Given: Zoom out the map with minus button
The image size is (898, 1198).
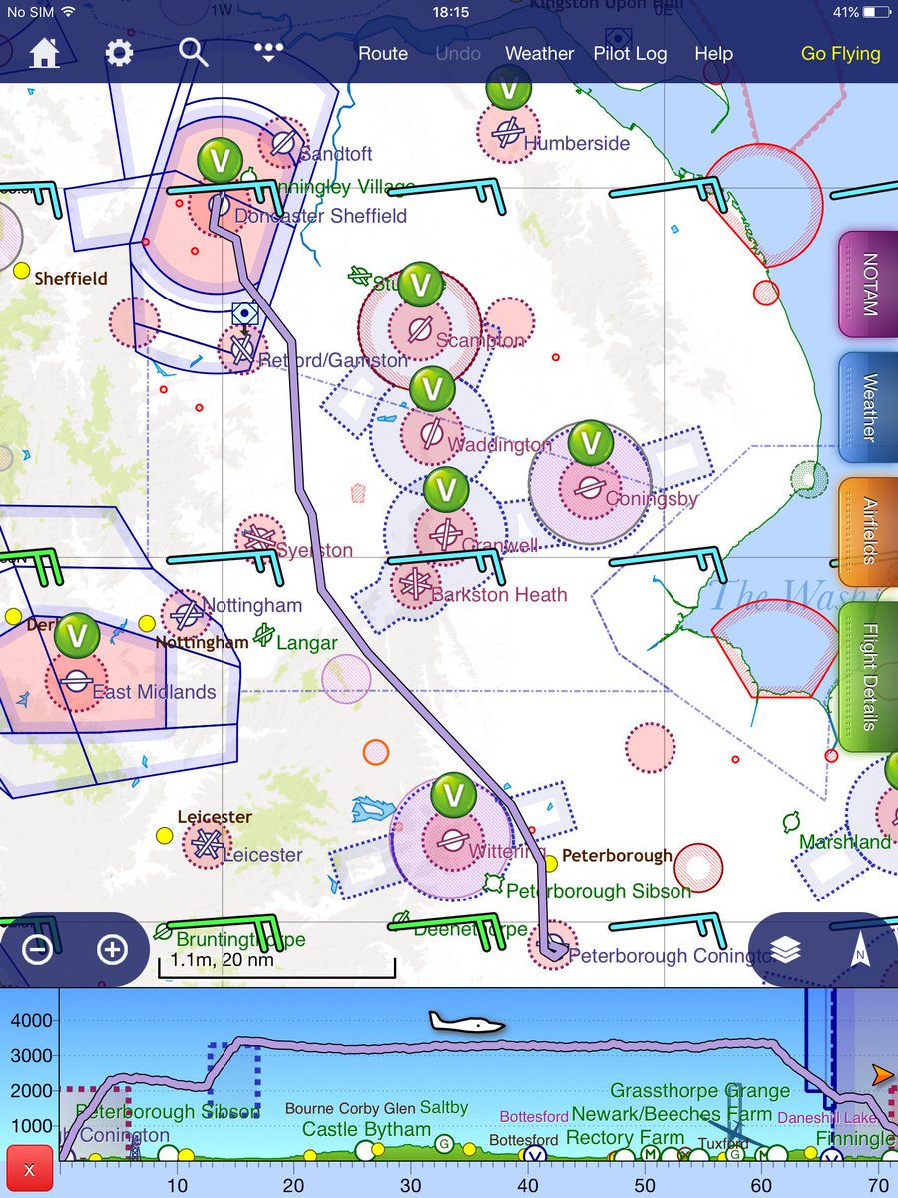Looking at the screenshot, I should (38, 949).
